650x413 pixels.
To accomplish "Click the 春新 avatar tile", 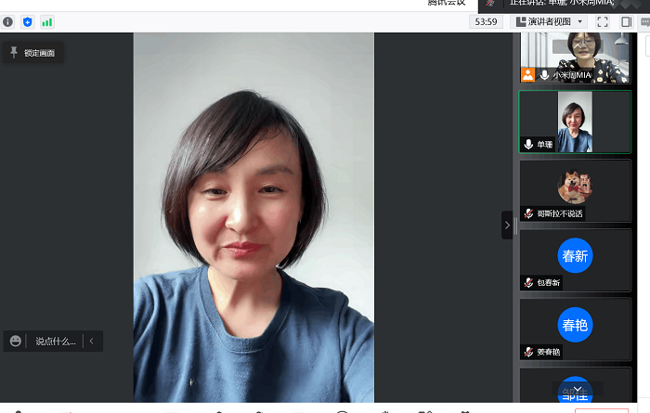I will coord(575,256).
